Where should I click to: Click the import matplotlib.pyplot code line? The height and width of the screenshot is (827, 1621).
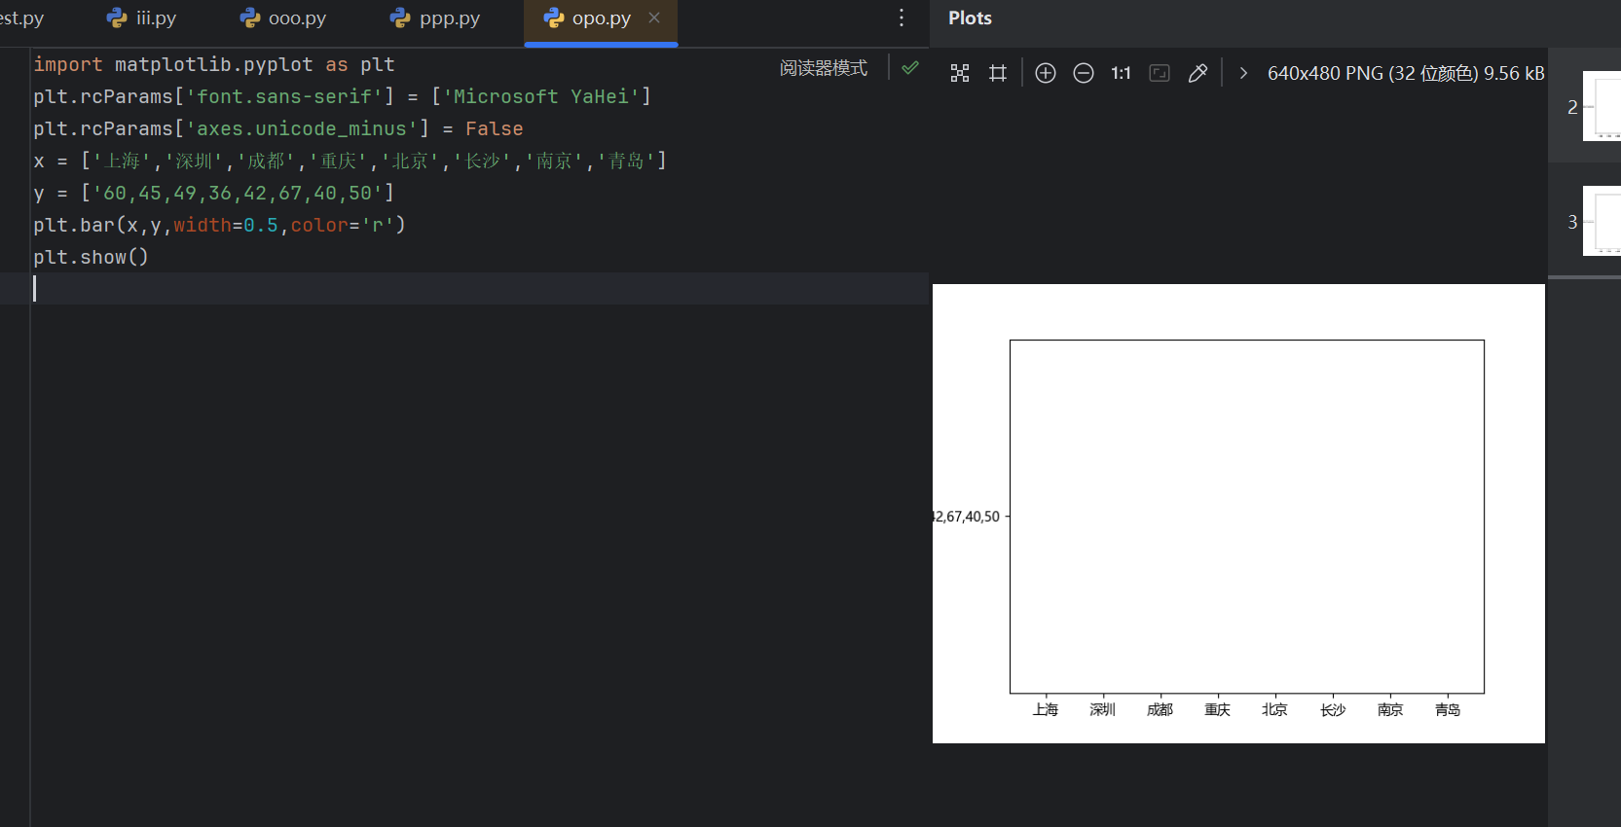click(214, 64)
